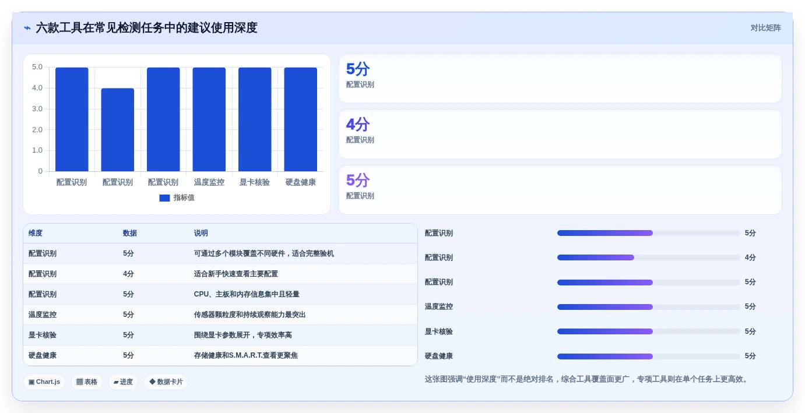The image size is (805, 413).
Task: Click the 显卡核验 x-axis label
Action: [255, 182]
